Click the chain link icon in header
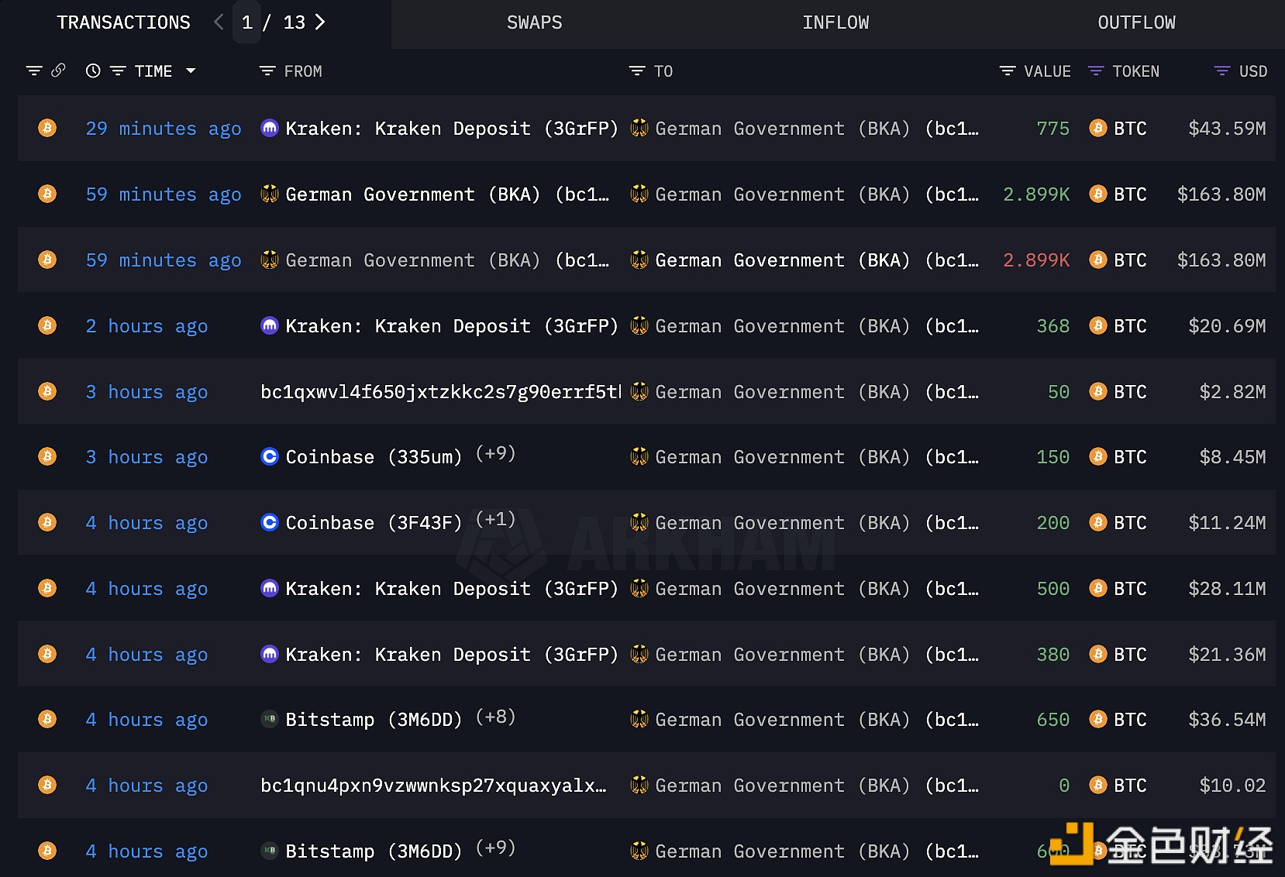1285x877 pixels. (58, 71)
